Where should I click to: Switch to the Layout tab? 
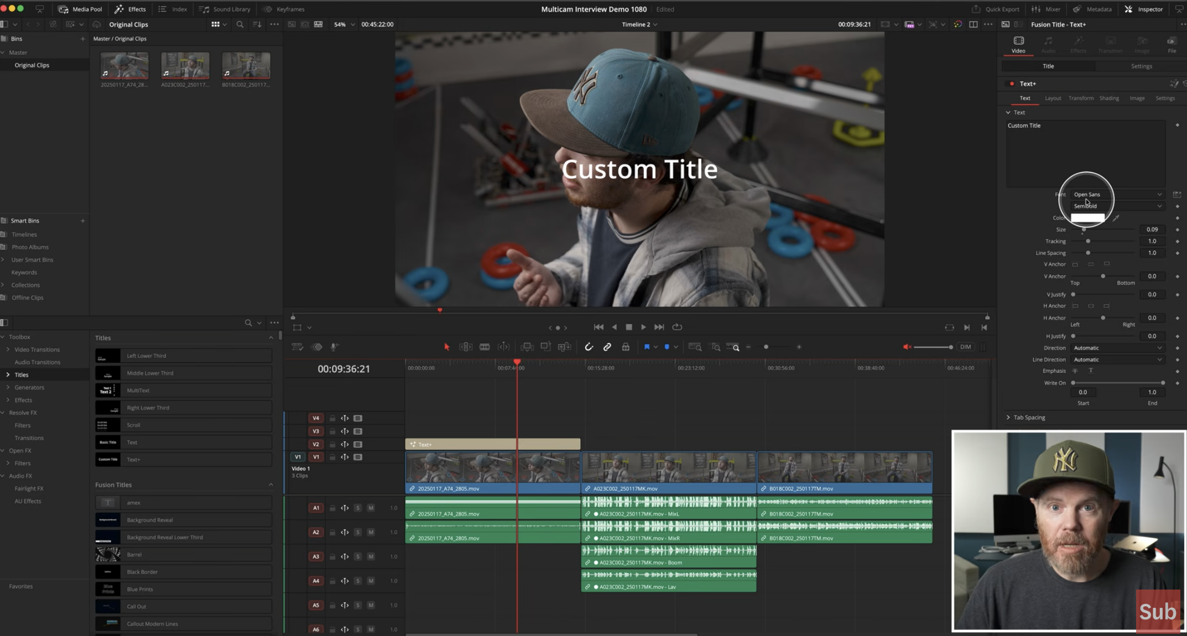(1053, 98)
